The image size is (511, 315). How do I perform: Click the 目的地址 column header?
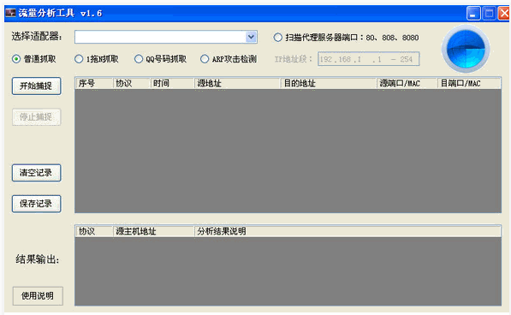329,83
